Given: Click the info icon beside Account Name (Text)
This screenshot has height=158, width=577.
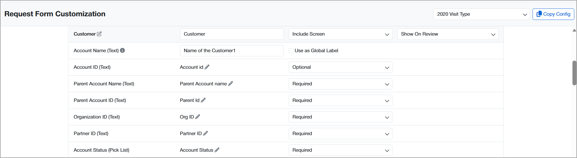Looking at the screenshot, I should click(123, 50).
